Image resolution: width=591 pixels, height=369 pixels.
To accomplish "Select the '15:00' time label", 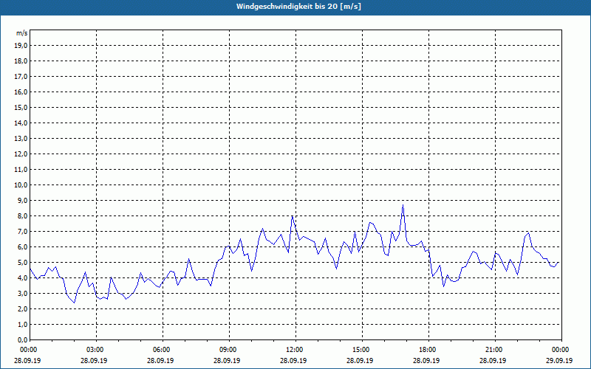I will pos(360,350).
